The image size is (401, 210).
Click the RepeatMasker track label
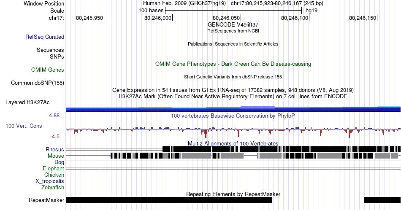(46, 200)
